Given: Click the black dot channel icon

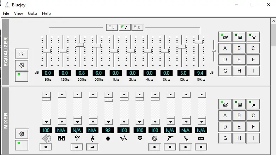Looking at the screenshot, I should point(108,139).
